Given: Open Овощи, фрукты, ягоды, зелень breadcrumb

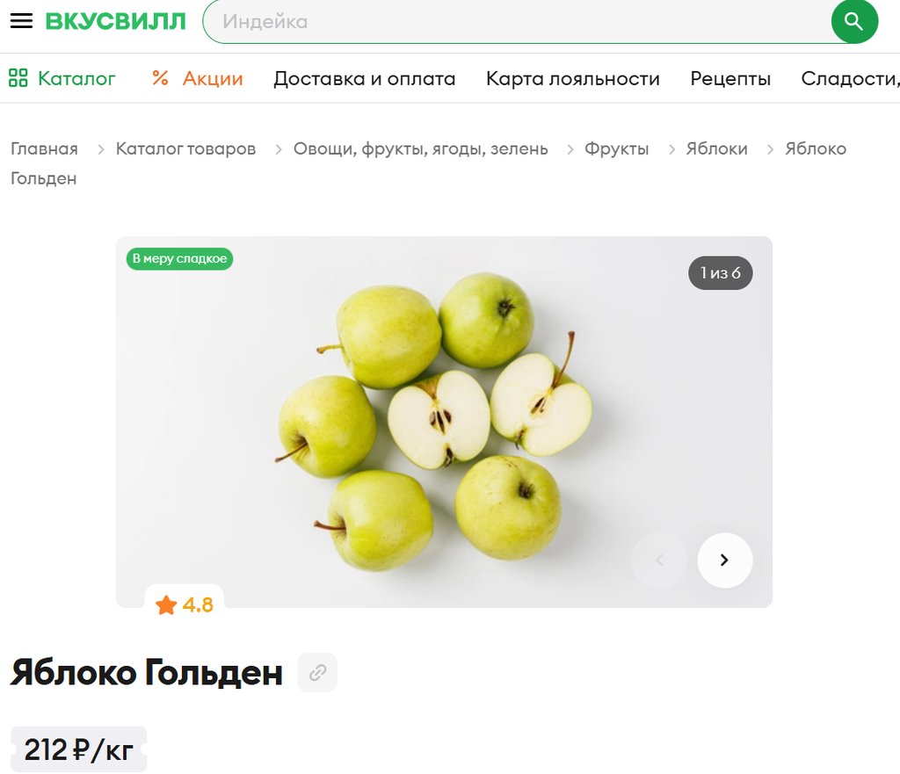Looking at the screenshot, I should tap(420, 149).
